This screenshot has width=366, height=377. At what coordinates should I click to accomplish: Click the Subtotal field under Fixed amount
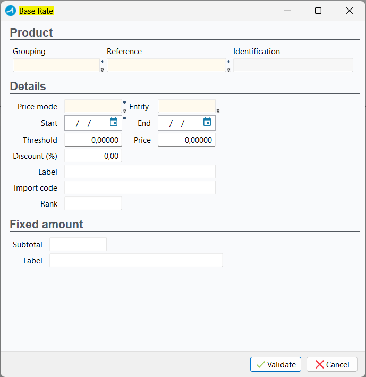click(78, 244)
